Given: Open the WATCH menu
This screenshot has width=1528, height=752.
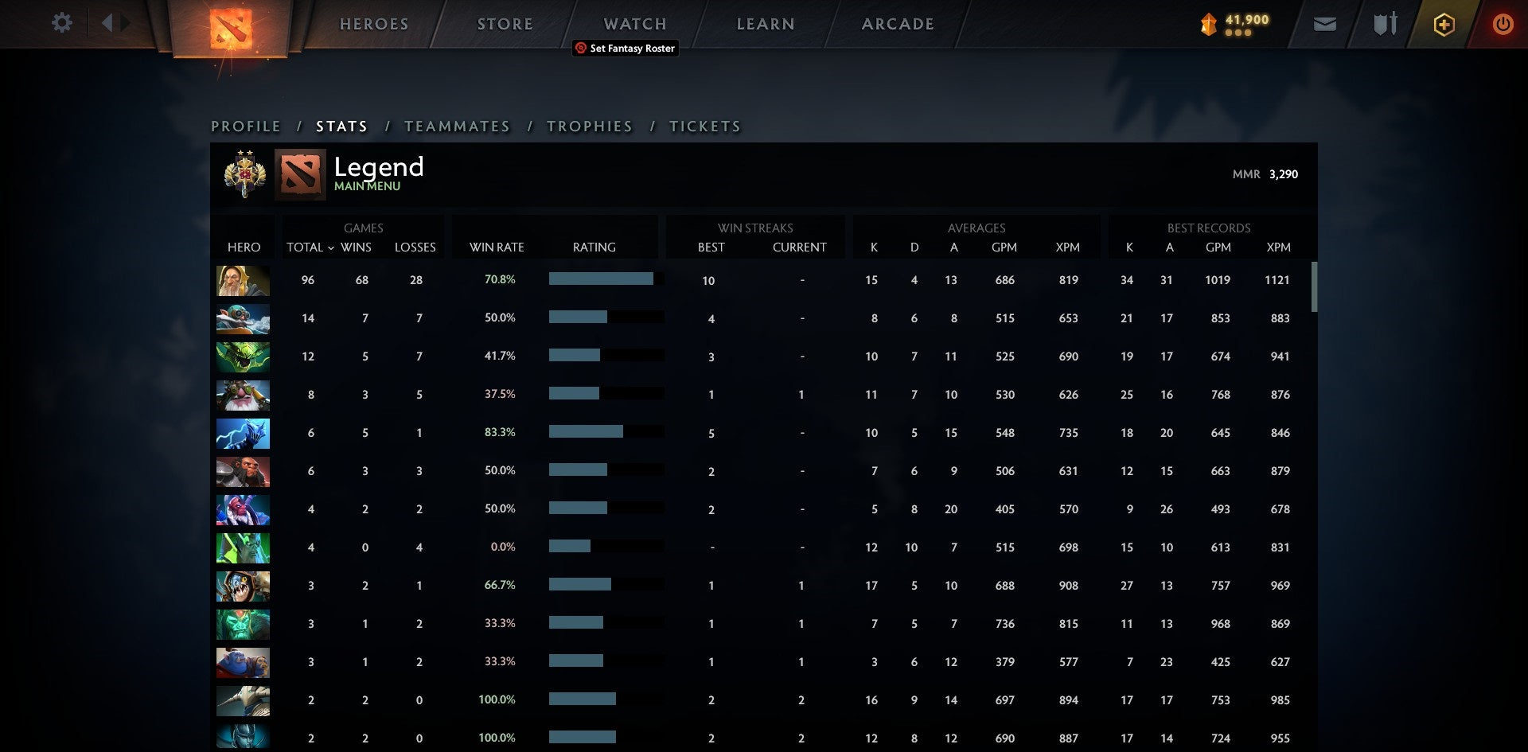Looking at the screenshot, I should coord(634,24).
